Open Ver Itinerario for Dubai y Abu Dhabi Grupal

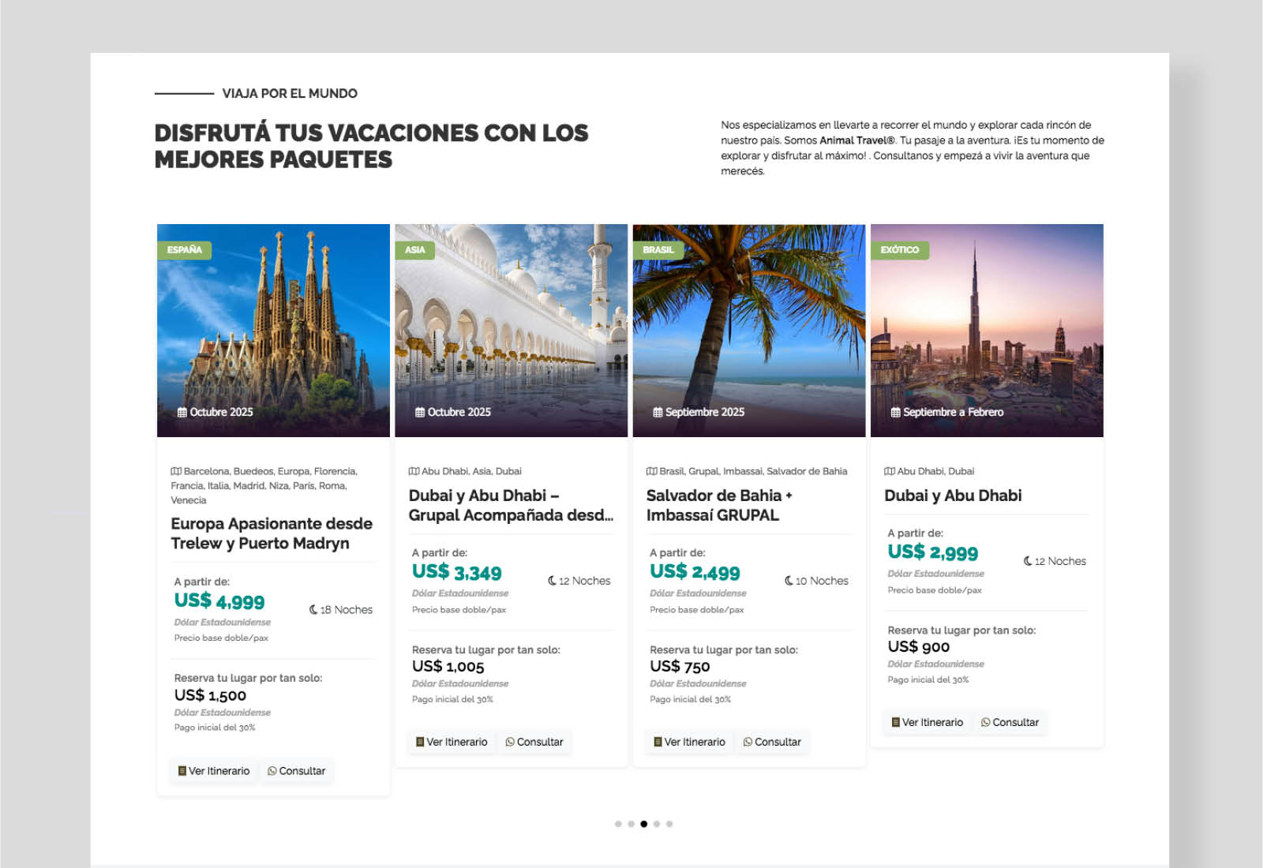point(452,742)
